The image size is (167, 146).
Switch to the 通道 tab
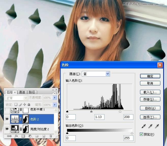pos(22,92)
